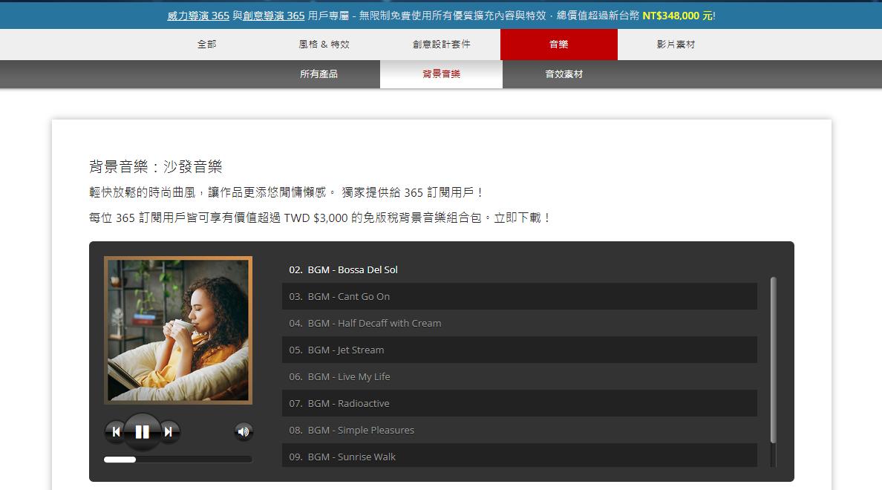
Task: Play track 07 BGM - Radioactive
Action: click(x=519, y=403)
